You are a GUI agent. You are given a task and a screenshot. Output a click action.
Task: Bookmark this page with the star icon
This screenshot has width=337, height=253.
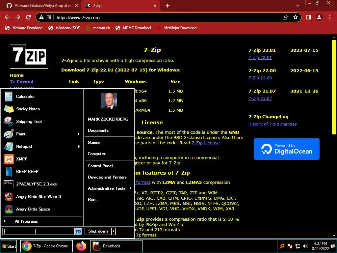coord(296,17)
